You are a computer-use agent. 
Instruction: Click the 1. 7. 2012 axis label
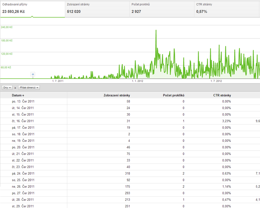pyautogui.click(x=216, y=81)
